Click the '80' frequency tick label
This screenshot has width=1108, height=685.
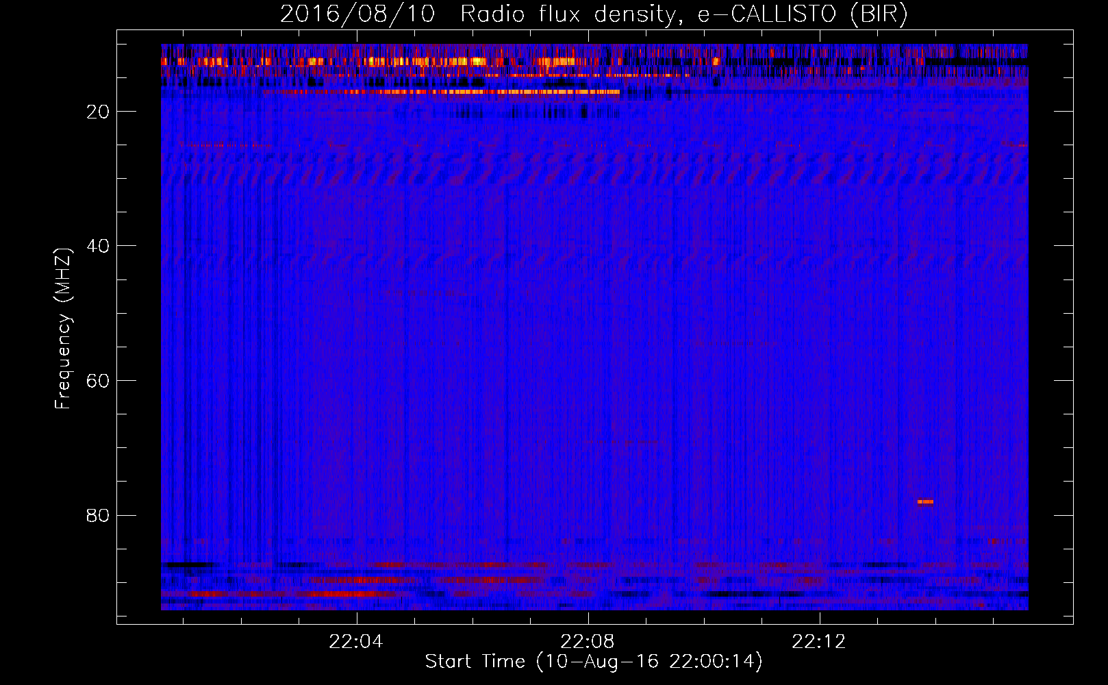(98, 515)
